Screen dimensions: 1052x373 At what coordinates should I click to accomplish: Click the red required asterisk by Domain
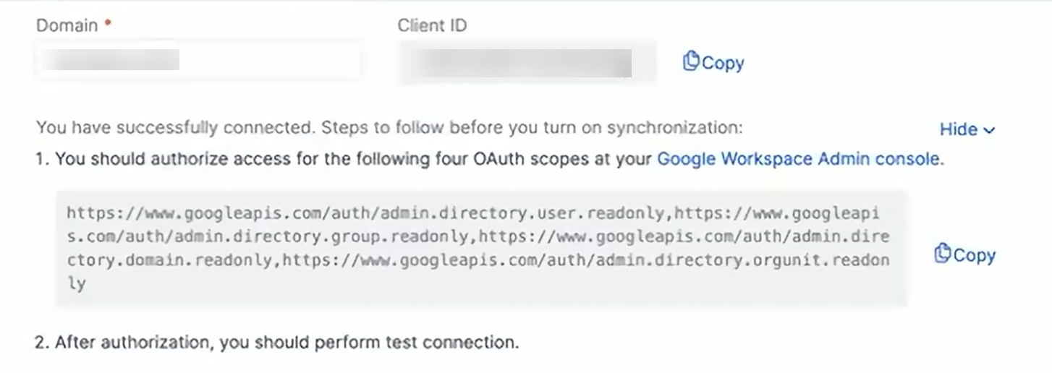[x=108, y=23]
